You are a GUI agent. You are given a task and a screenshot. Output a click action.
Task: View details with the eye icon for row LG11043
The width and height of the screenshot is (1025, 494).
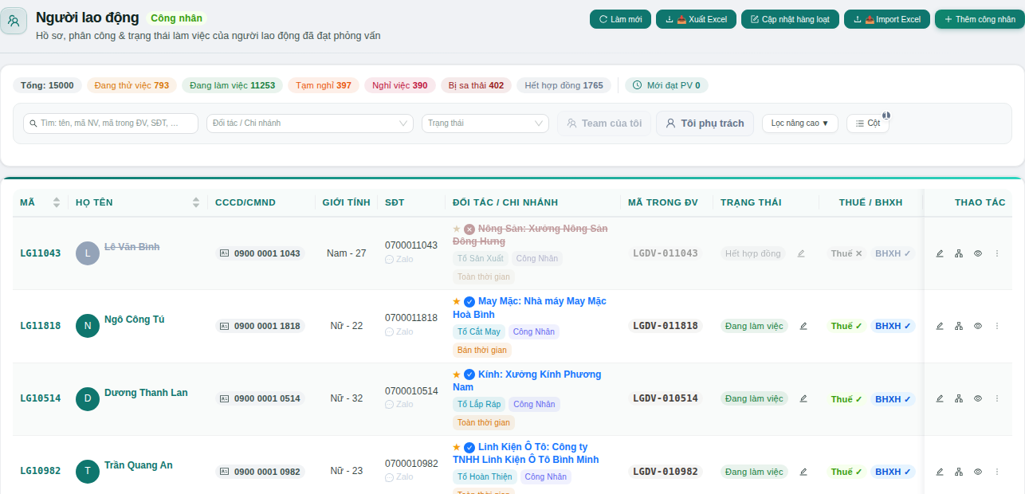click(978, 253)
